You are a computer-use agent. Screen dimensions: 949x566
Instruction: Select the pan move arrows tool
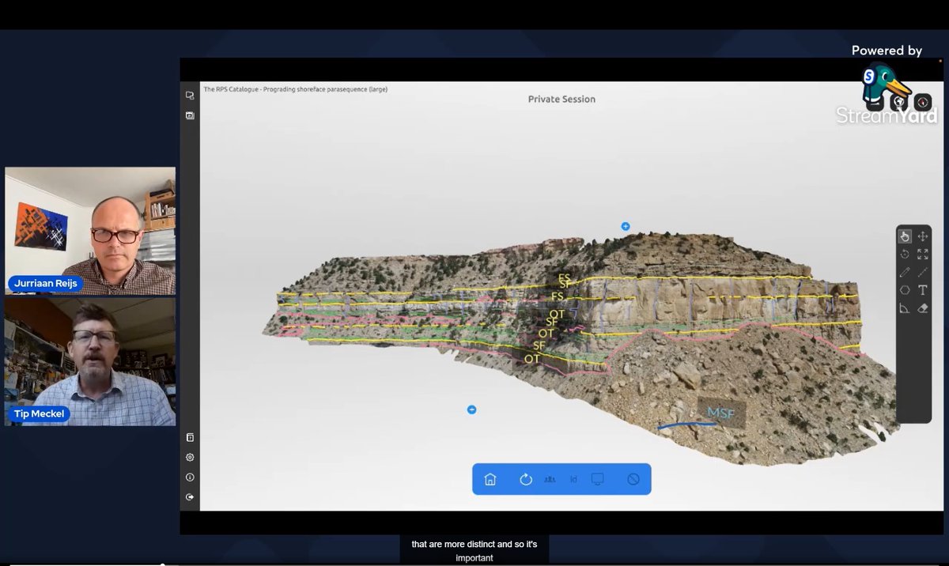(x=923, y=236)
